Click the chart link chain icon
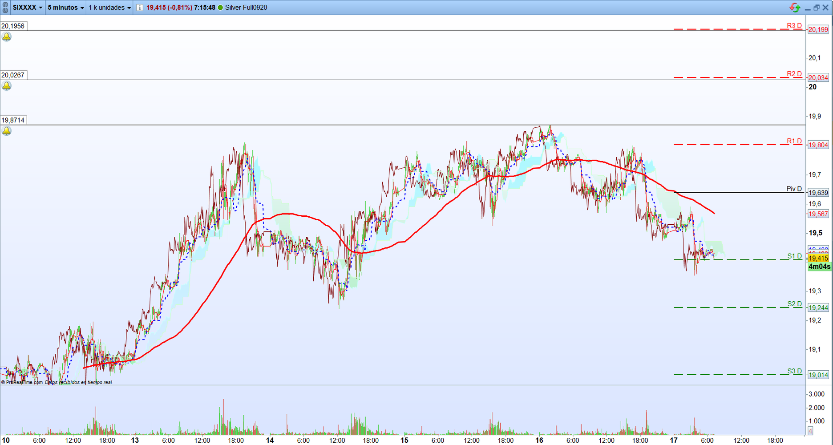 (x=5, y=7)
